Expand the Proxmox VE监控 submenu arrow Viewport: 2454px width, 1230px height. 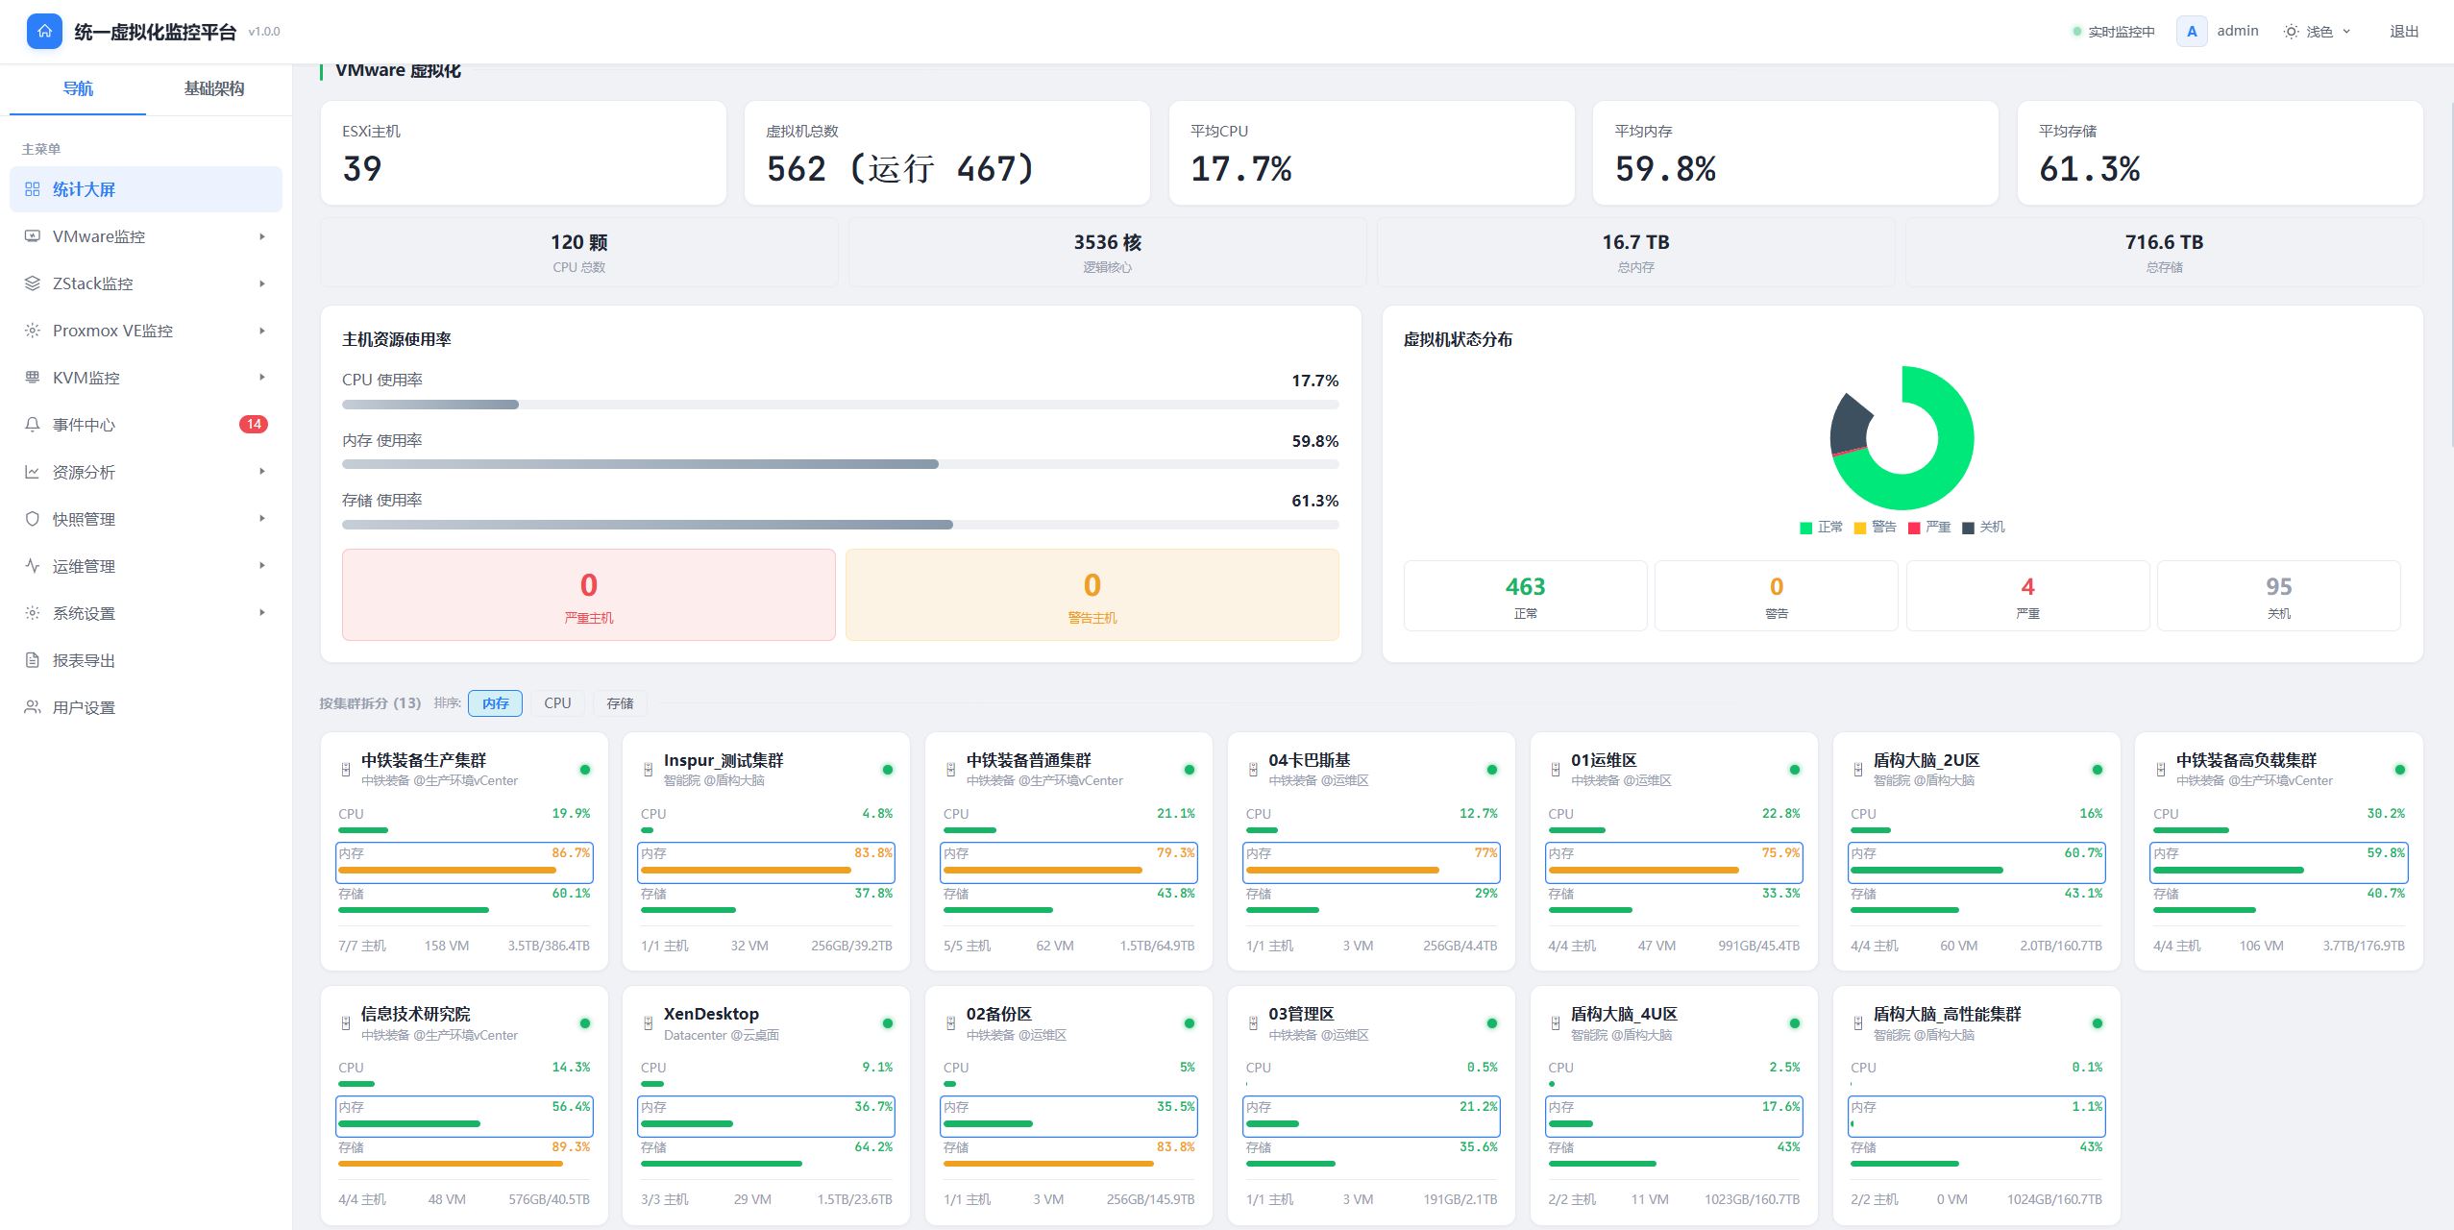(262, 331)
